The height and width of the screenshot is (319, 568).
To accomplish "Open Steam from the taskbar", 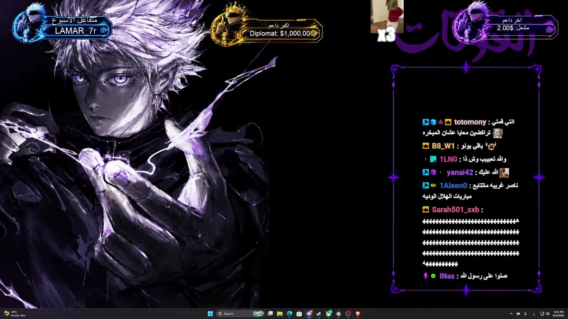I will pyautogui.click(x=319, y=314).
